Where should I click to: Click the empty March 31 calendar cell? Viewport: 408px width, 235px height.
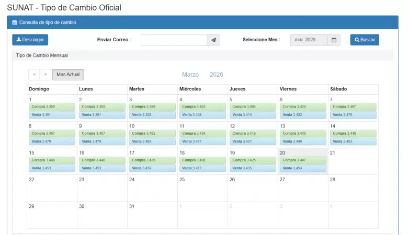(152, 215)
